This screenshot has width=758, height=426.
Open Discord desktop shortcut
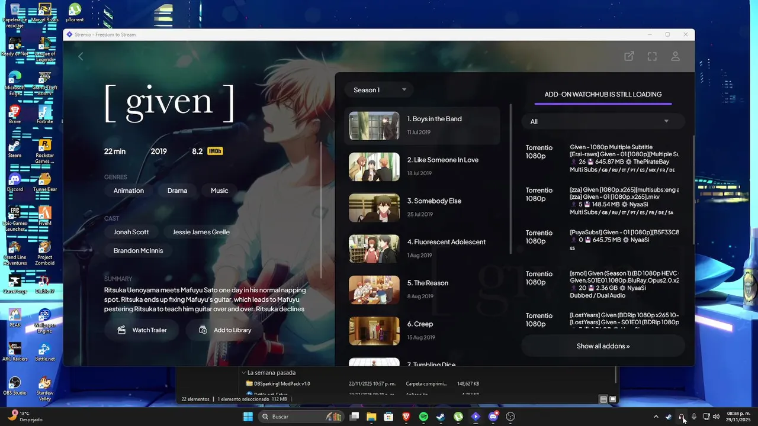[15, 182]
